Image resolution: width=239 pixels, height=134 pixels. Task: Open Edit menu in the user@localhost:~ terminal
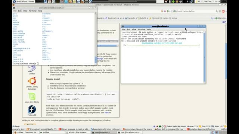pos(128,29)
